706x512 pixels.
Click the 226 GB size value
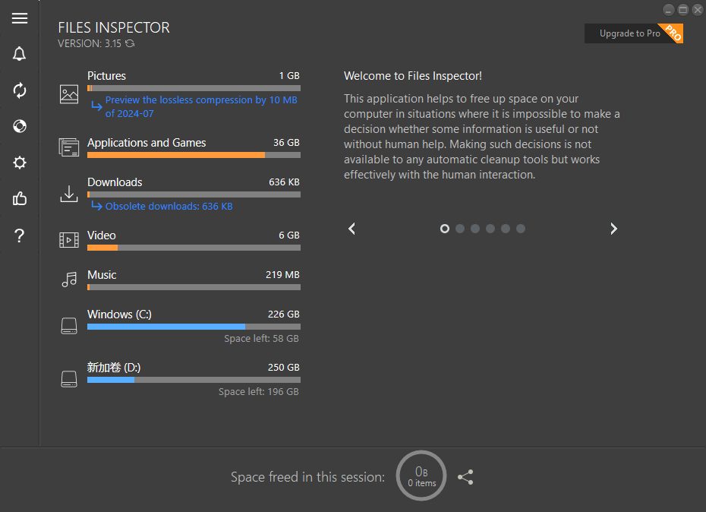(284, 314)
